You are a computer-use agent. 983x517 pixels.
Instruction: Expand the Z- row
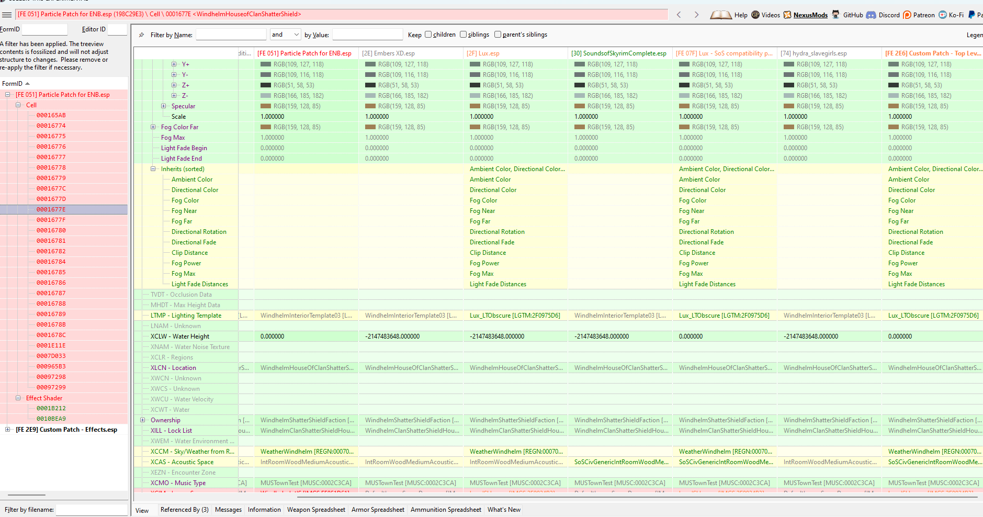(174, 96)
